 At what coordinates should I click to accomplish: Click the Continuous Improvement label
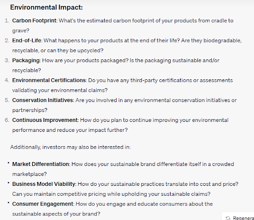45,120
